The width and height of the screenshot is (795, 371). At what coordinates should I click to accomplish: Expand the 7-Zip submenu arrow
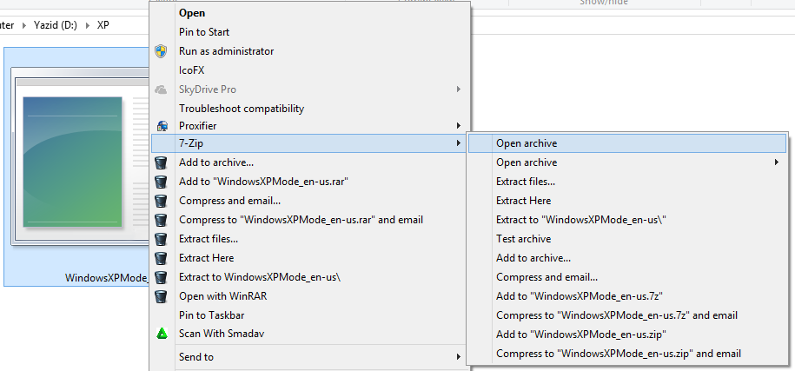[x=459, y=143]
